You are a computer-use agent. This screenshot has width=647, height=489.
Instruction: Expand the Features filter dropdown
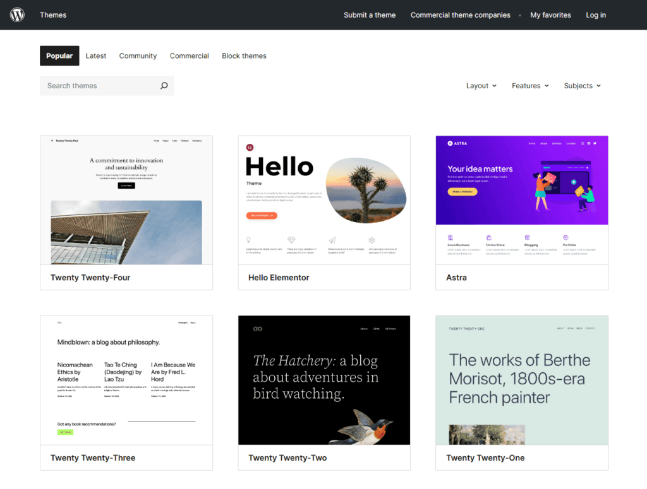(531, 86)
